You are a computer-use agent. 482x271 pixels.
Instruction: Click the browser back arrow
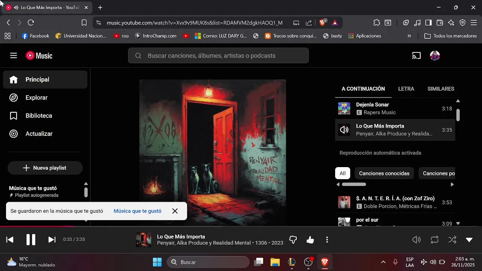pos(8,23)
